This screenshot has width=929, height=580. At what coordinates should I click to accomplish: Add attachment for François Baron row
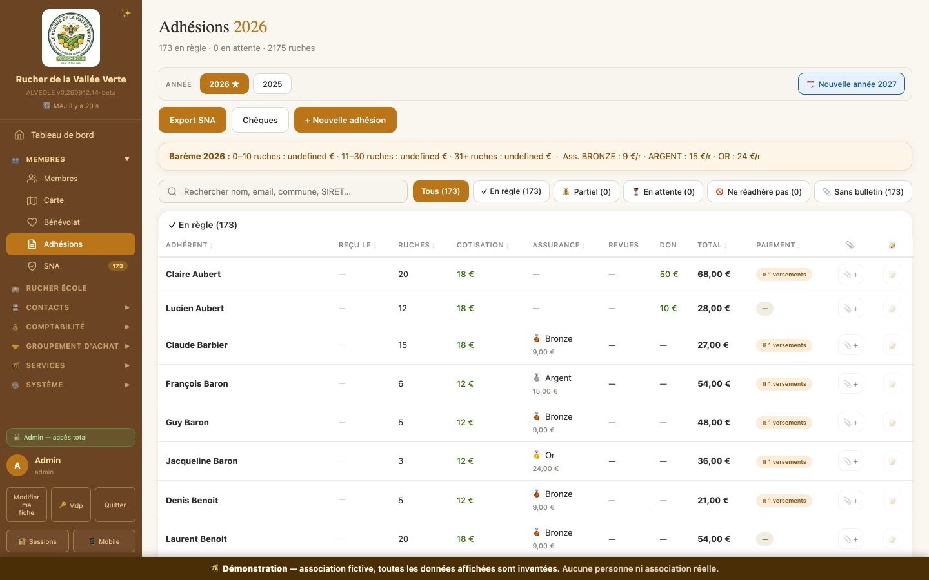click(x=850, y=384)
